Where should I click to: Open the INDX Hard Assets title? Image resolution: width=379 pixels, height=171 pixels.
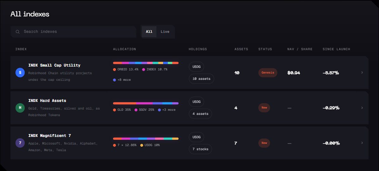[47, 101]
